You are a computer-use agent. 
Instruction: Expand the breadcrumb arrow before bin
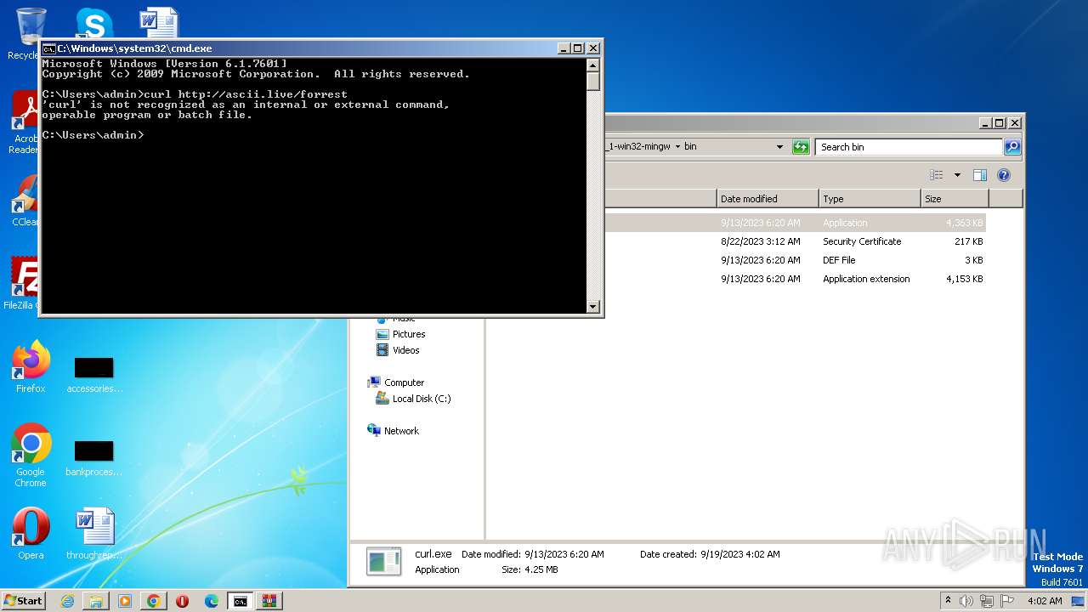(x=677, y=146)
